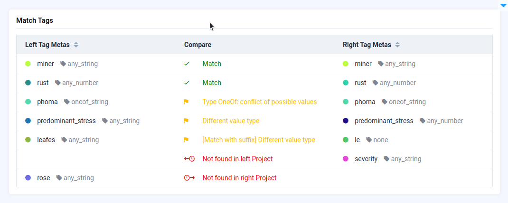Sort by Right Tag Metas column
This screenshot has width=508, height=203.
click(x=397, y=45)
